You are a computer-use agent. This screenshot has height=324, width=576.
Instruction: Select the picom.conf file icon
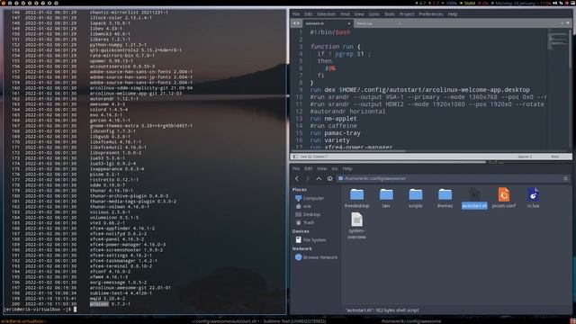[504, 198]
